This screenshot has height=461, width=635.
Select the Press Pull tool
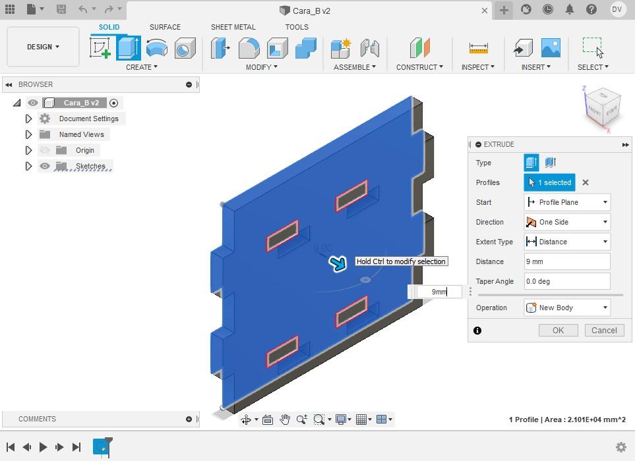click(x=220, y=47)
